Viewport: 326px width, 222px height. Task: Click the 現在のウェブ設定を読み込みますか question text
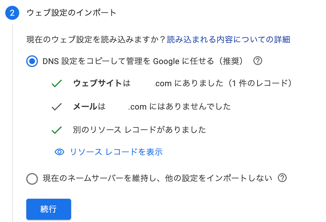96,39
